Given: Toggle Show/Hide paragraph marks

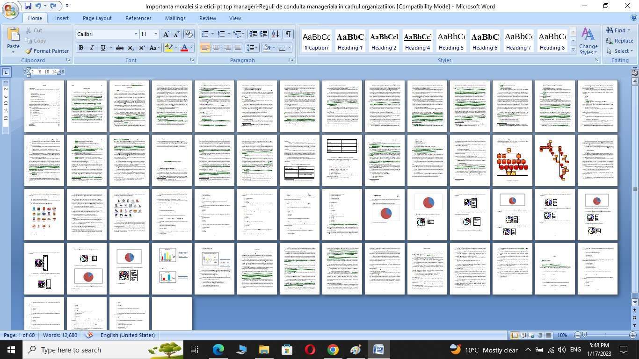Looking at the screenshot, I should tap(288, 34).
